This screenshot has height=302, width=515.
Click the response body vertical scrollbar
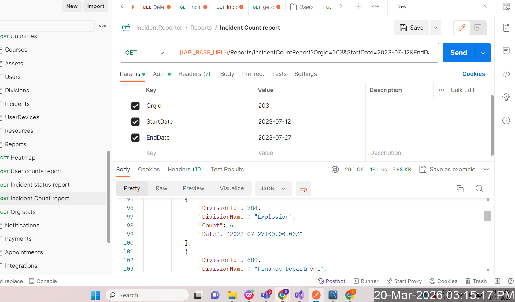[x=487, y=216]
